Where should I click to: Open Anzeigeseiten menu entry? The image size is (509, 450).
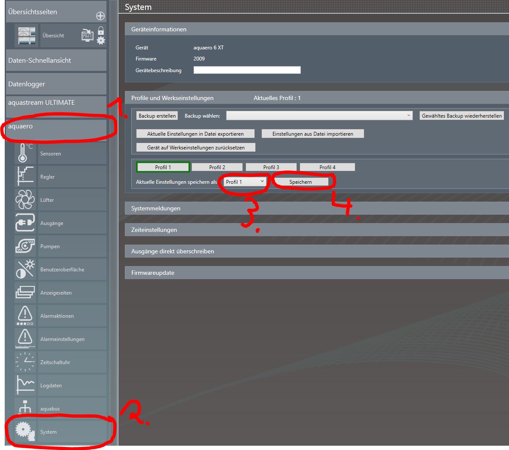tap(72, 292)
